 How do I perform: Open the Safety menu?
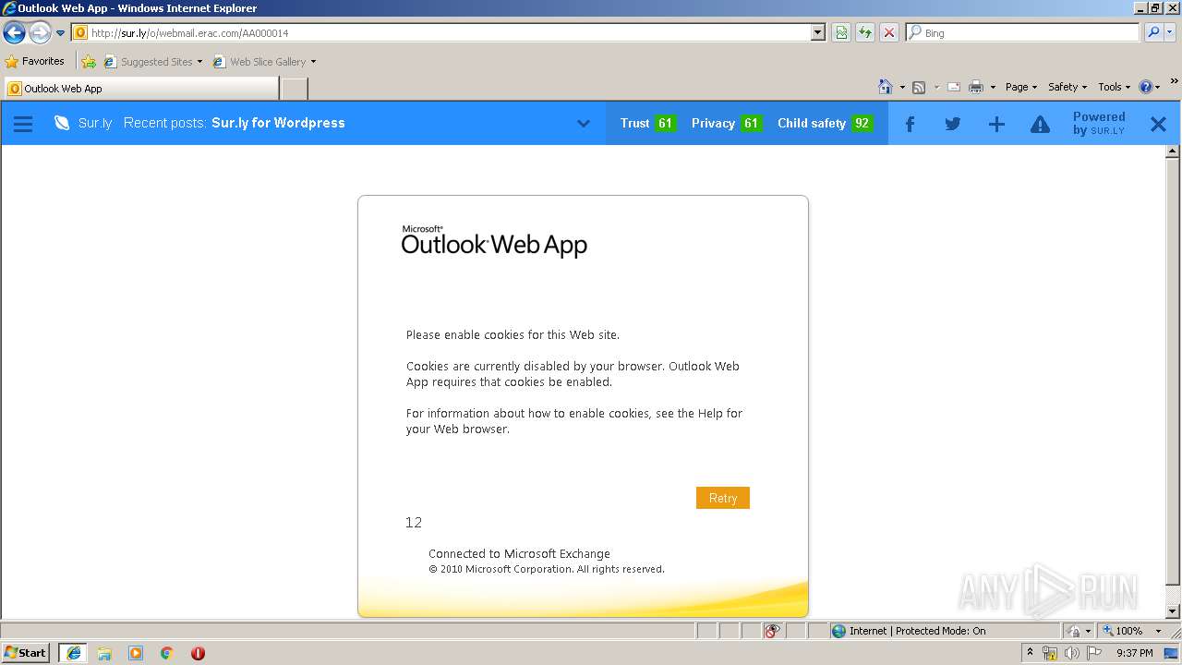click(1067, 87)
